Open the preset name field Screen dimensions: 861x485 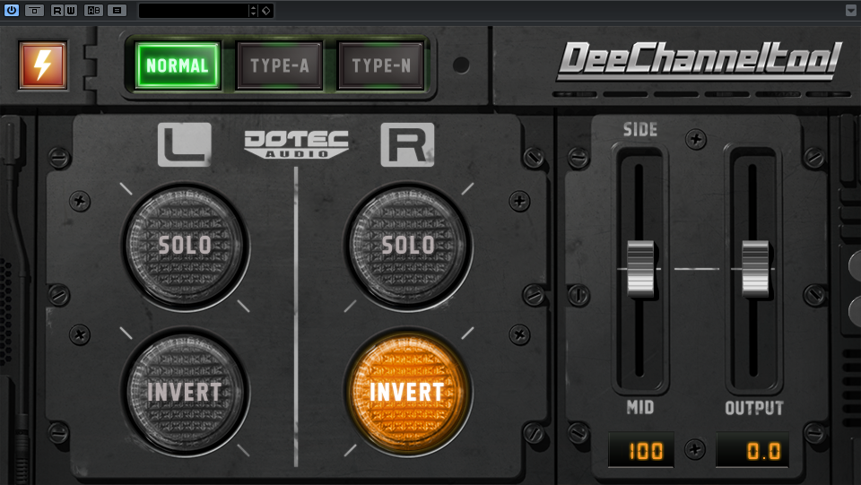194,11
